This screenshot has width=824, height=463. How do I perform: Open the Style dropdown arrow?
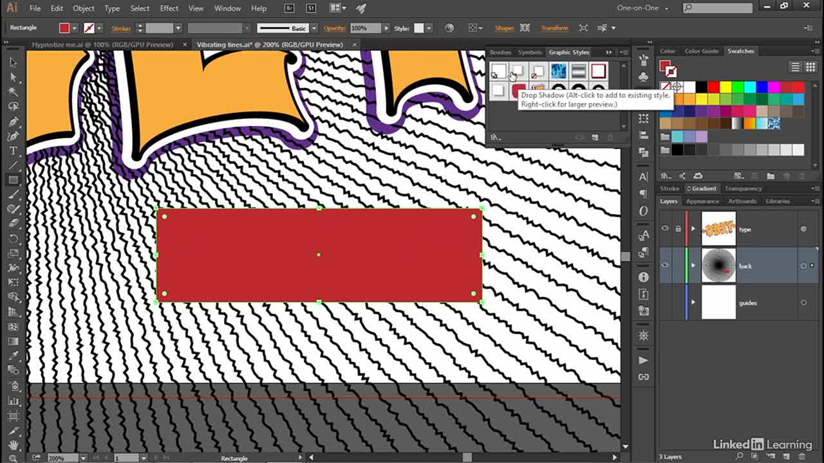click(429, 28)
